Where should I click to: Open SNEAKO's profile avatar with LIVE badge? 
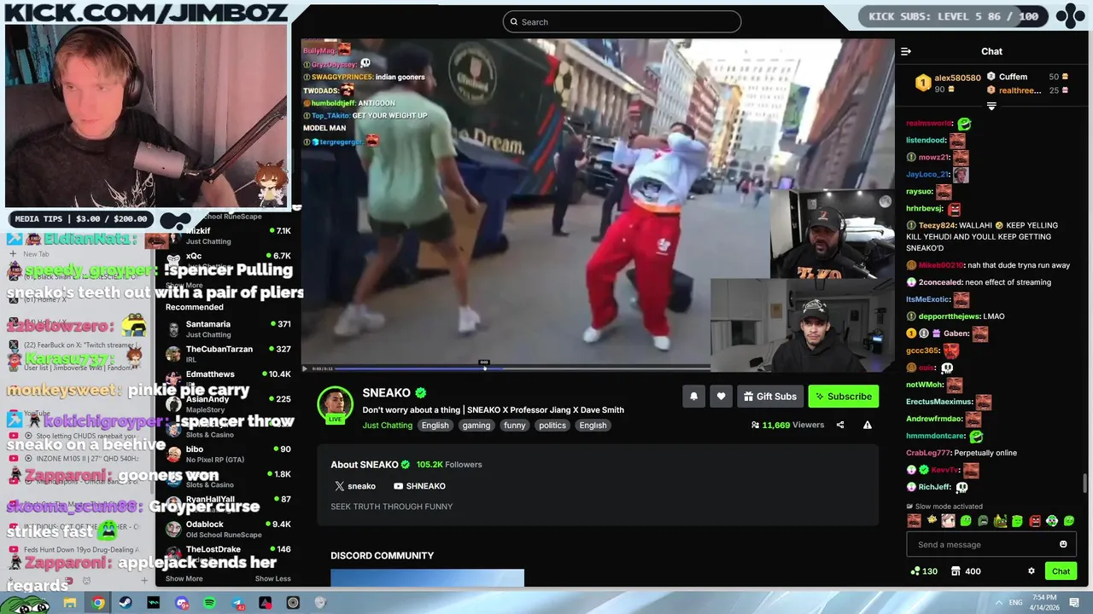click(x=335, y=405)
